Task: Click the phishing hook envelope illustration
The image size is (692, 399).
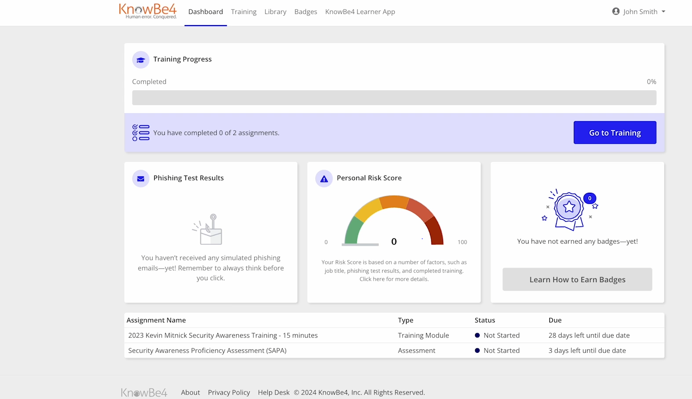Action: [x=209, y=230]
